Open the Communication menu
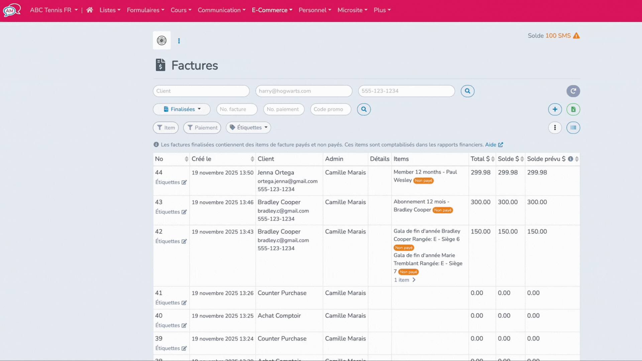The height and width of the screenshot is (361, 642). pos(222,10)
